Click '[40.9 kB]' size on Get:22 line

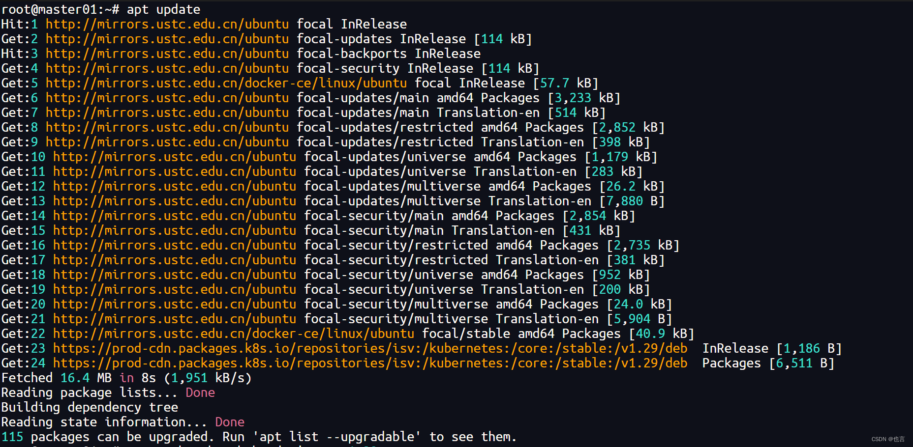coord(662,334)
